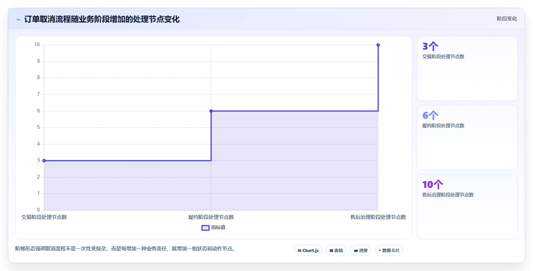
Task: Select the 进度 tag
Action: 361,250
